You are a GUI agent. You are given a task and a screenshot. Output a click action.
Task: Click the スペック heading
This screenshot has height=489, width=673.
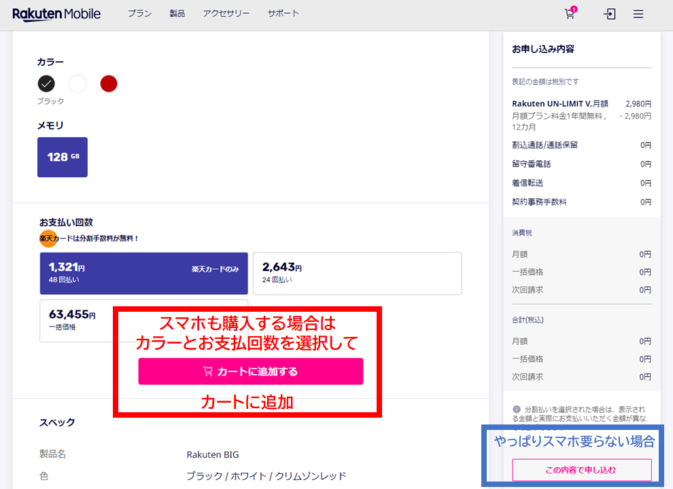tap(57, 422)
